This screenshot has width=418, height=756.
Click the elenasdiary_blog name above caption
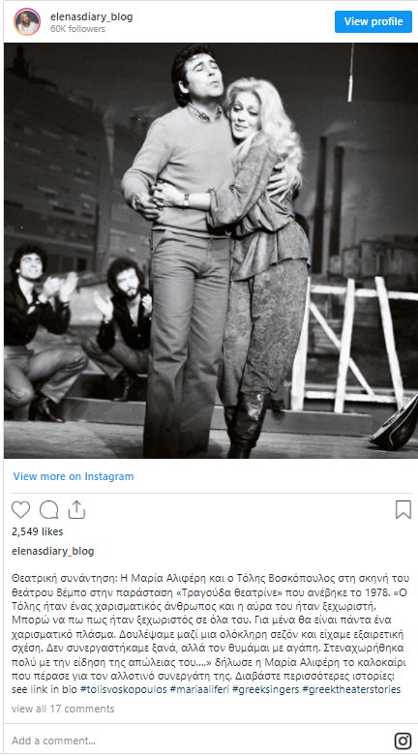pyautogui.click(x=53, y=551)
